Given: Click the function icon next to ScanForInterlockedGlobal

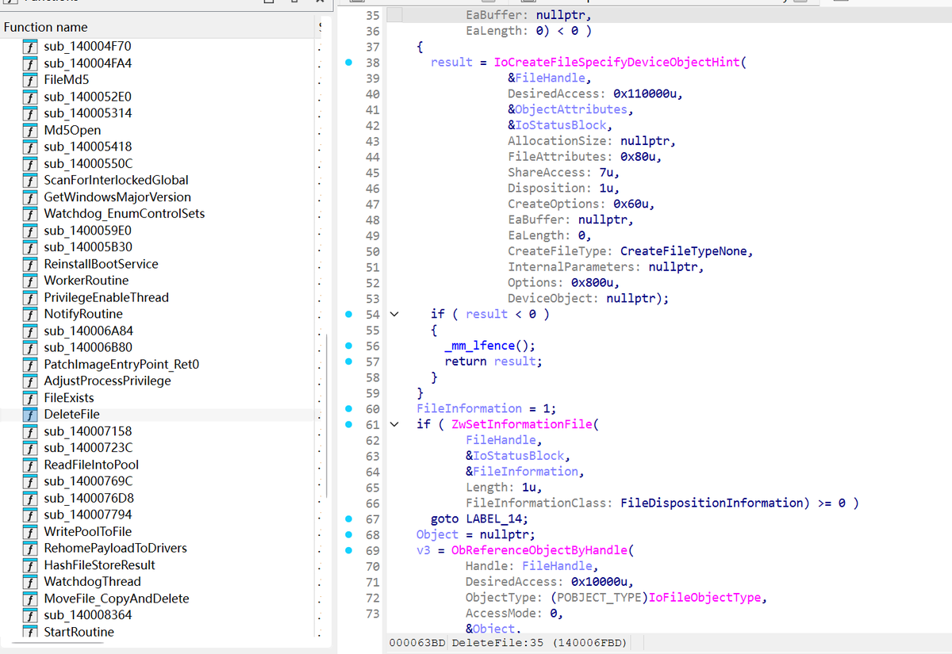Looking at the screenshot, I should (30, 180).
